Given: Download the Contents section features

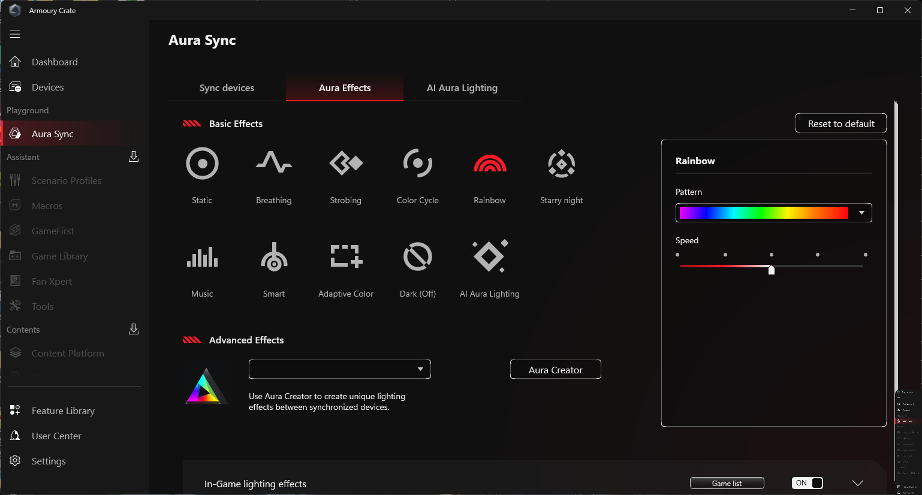Looking at the screenshot, I should [x=134, y=329].
